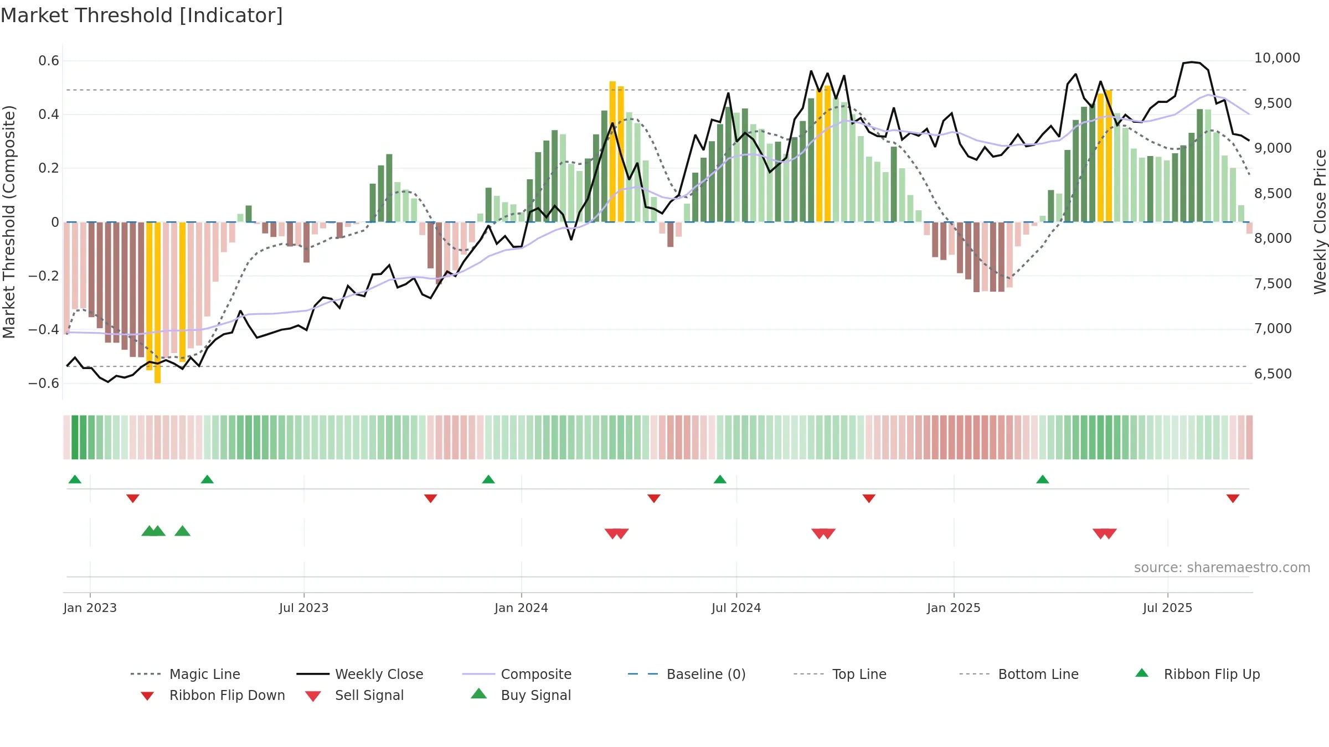Click the source: sharemaestro.com text
This screenshot has width=1329, height=747.
tap(1222, 567)
